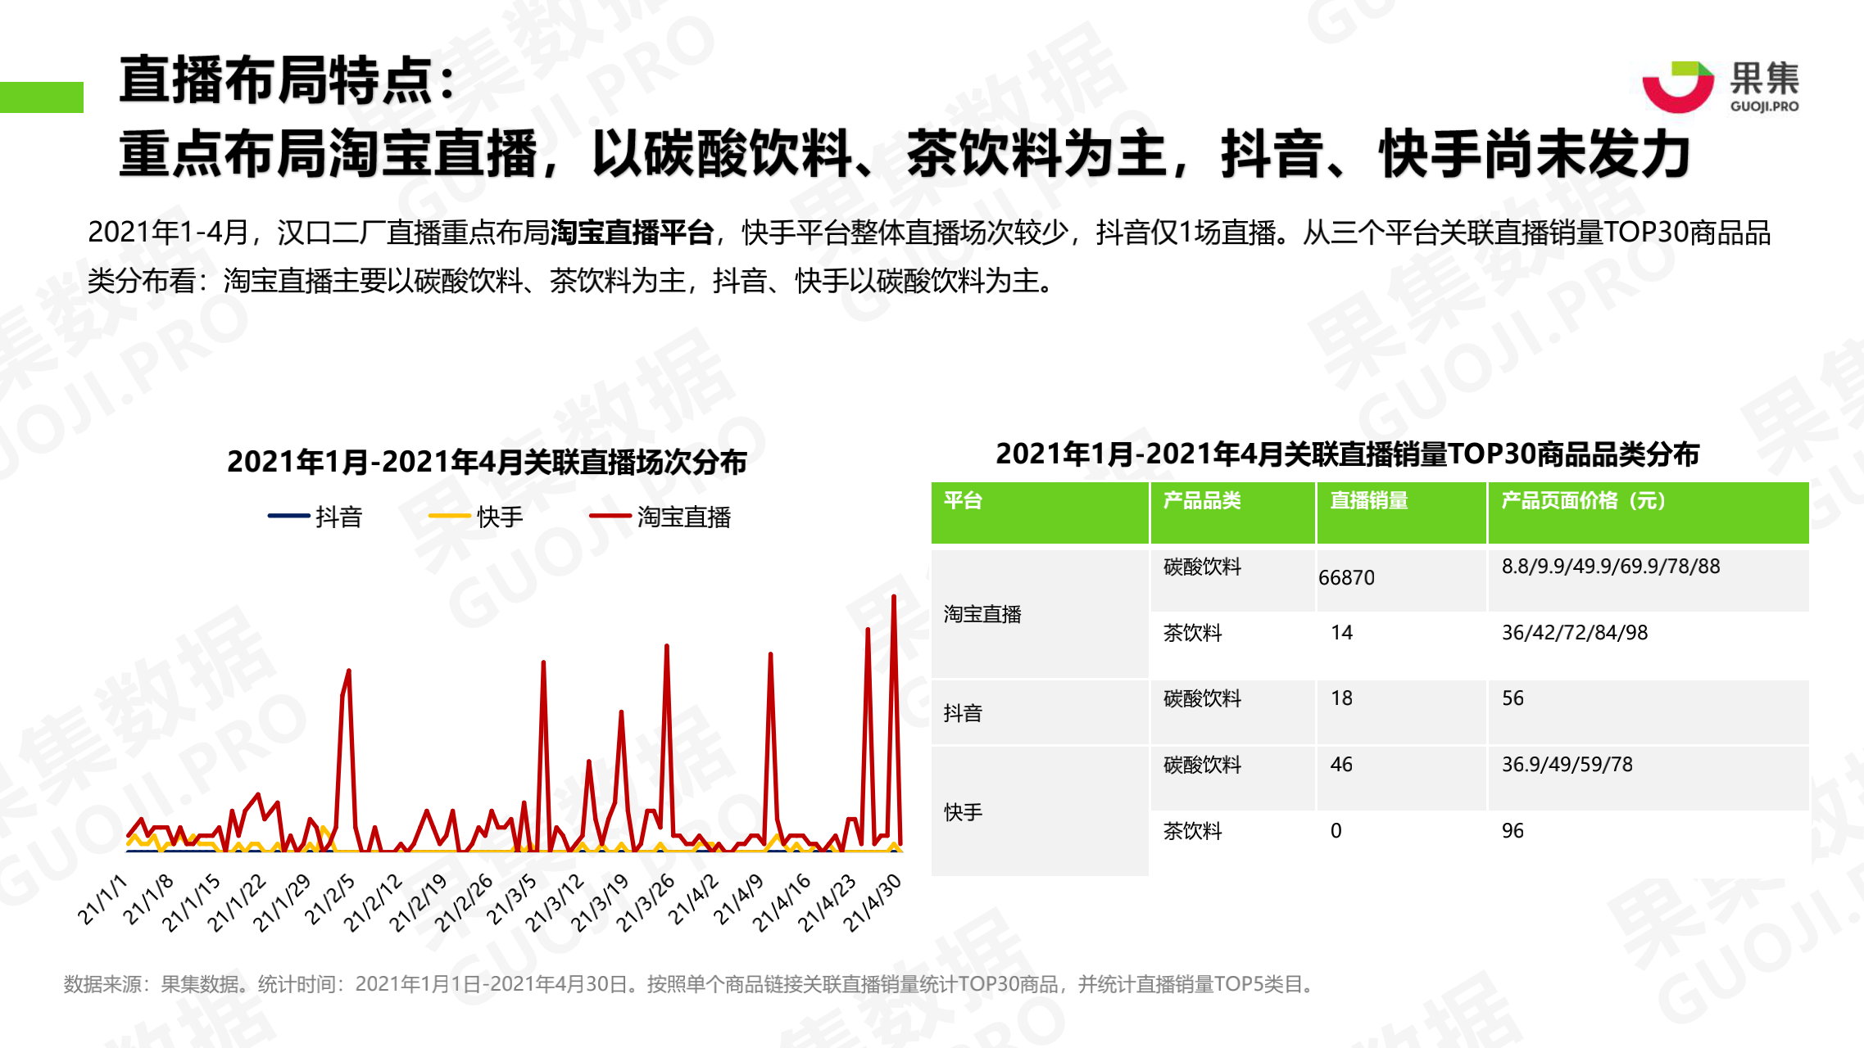Viewport: 1864px width, 1048px height.
Task: Click the 21/4/30 axis date label
Action: (x=873, y=902)
